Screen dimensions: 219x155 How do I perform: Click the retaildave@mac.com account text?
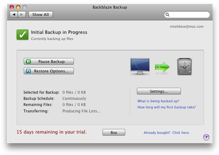pyautogui.click(x=187, y=26)
